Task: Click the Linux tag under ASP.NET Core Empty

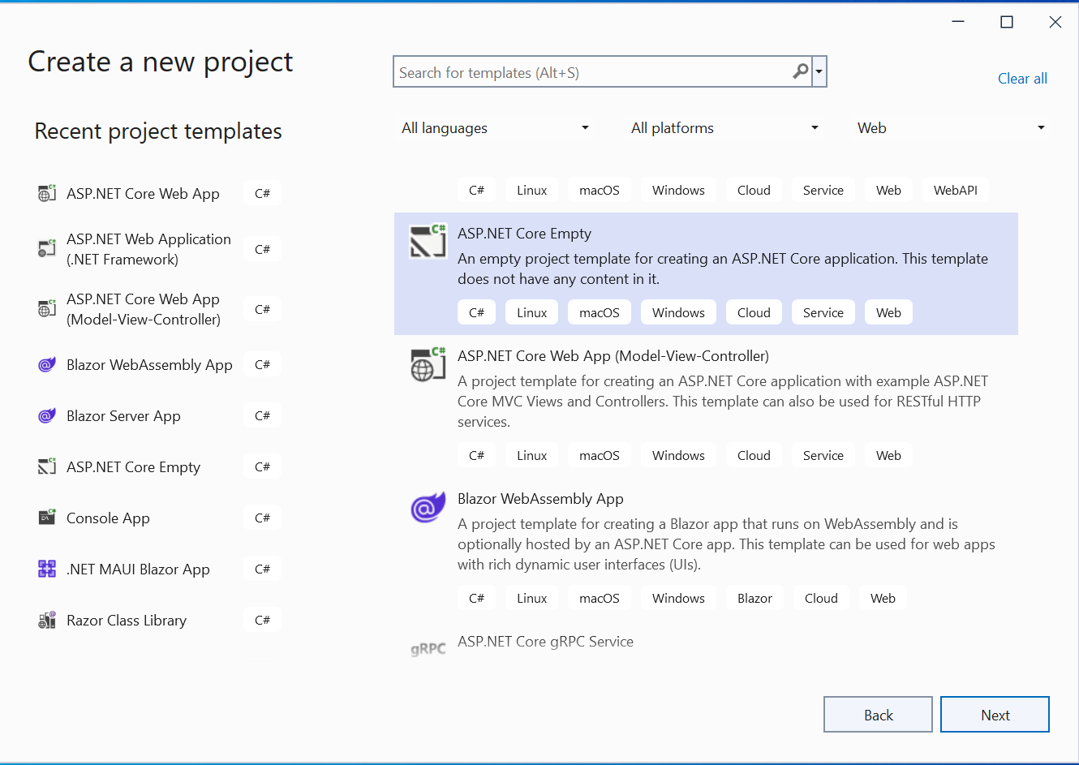Action: point(531,312)
